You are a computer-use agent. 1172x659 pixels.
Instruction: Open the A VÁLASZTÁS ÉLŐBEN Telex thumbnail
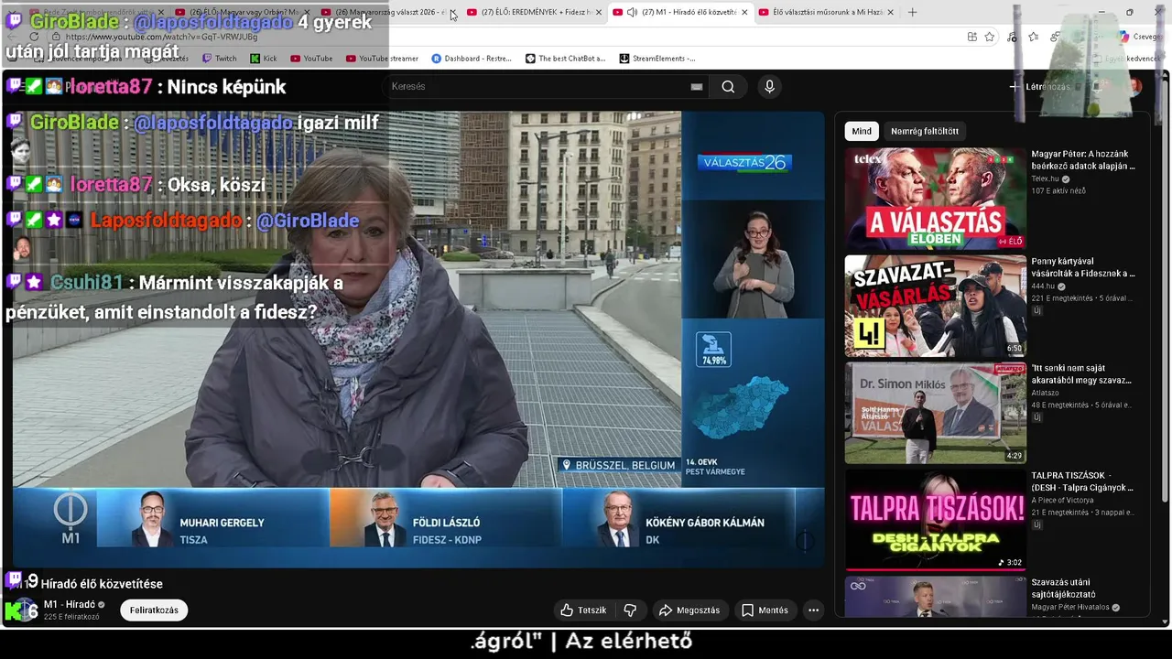pyautogui.click(x=935, y=200)
